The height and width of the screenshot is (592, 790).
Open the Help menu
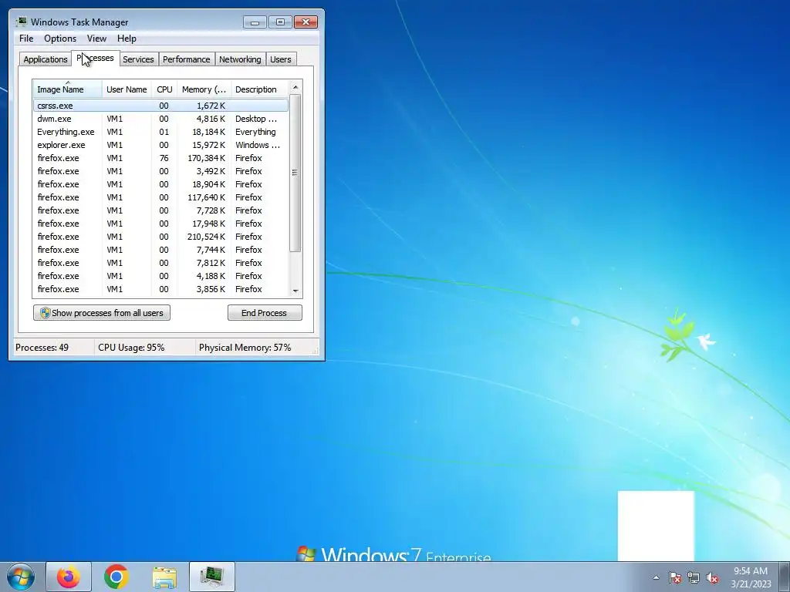click(x=127, y=39)
